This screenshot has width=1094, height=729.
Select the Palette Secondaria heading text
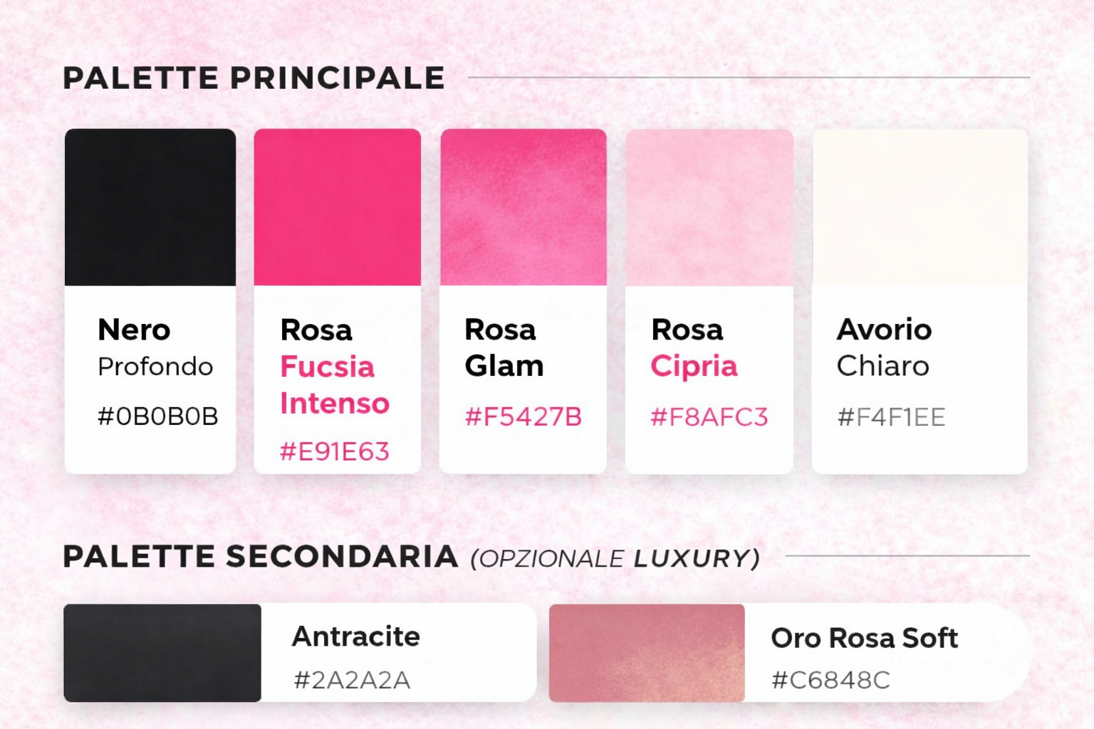(260, 557)
